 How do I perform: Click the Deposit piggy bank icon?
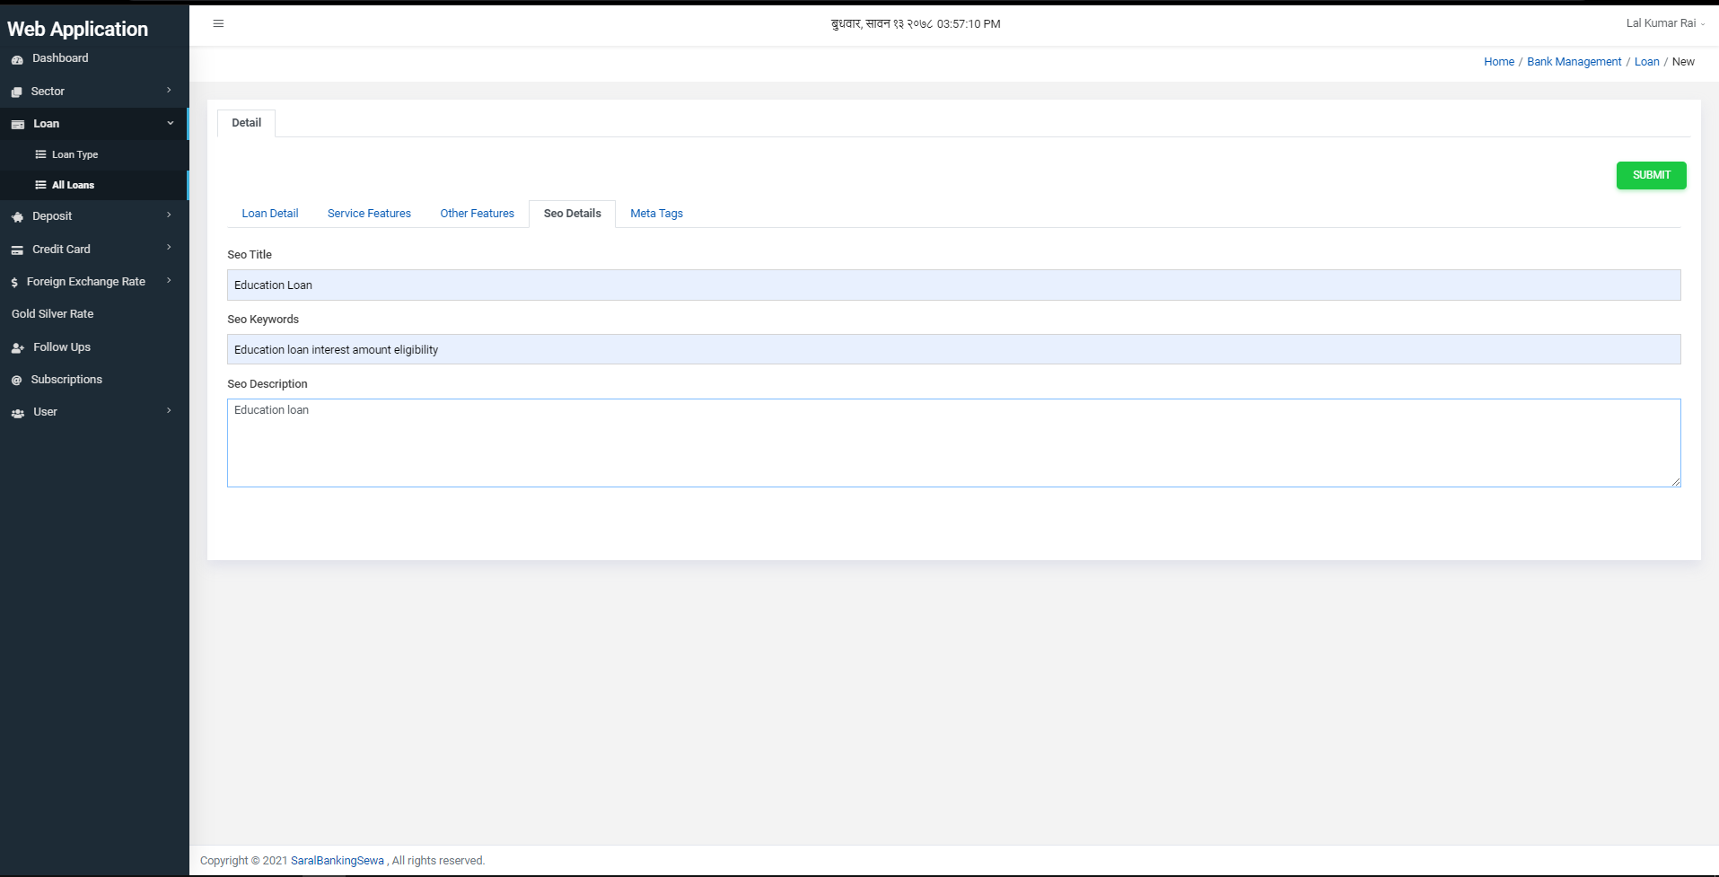[17, 217]
